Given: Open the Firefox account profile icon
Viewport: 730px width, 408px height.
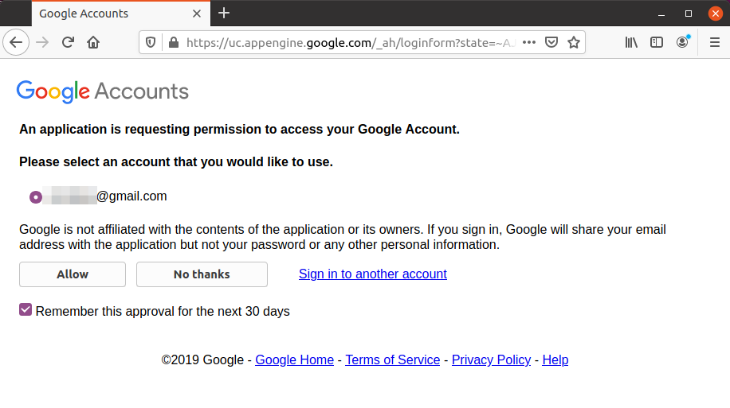Looking at the screenshot, I should [682, 42].
